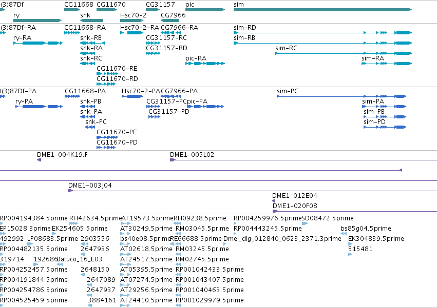Image resolution: width=437 pixels, height=308 pixels.
Task: Select feature 3884161
Action: (90, 305)
